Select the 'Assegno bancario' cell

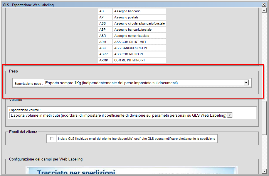click(x=139, y=11)
